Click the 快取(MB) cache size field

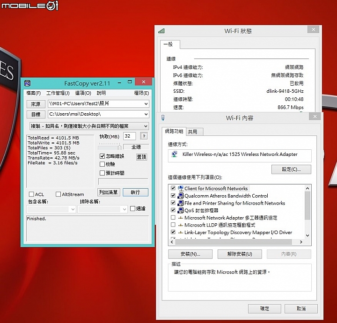coord(129,136)
